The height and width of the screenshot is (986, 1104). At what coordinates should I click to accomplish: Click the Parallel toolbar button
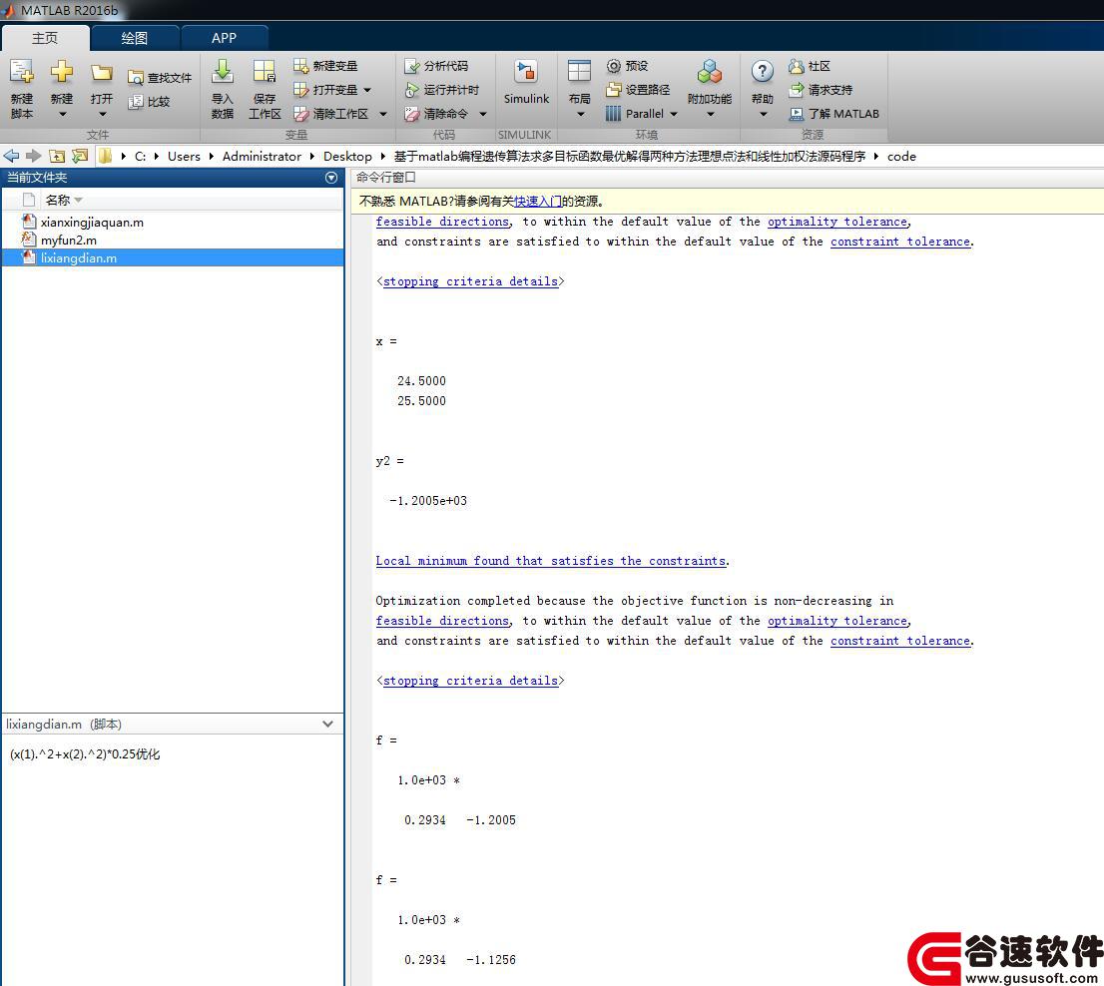pyautogui.click(x=635, y=114)
